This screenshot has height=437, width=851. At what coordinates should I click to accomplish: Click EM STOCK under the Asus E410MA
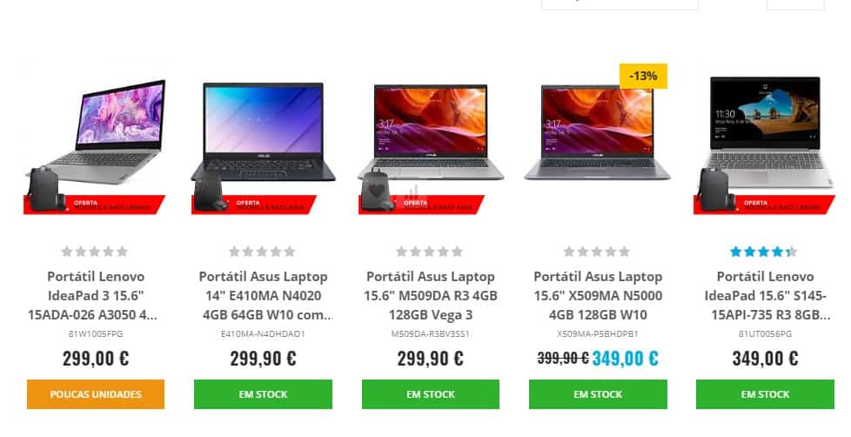point(264,394)
